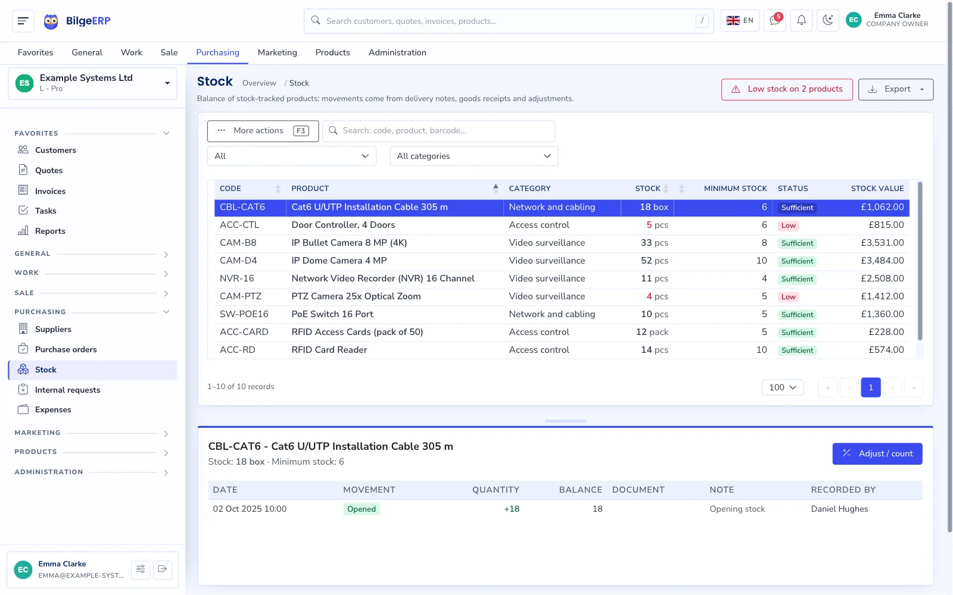
Task: Open Example Systems Ltd company dropdown
Action: click(92, 83)
